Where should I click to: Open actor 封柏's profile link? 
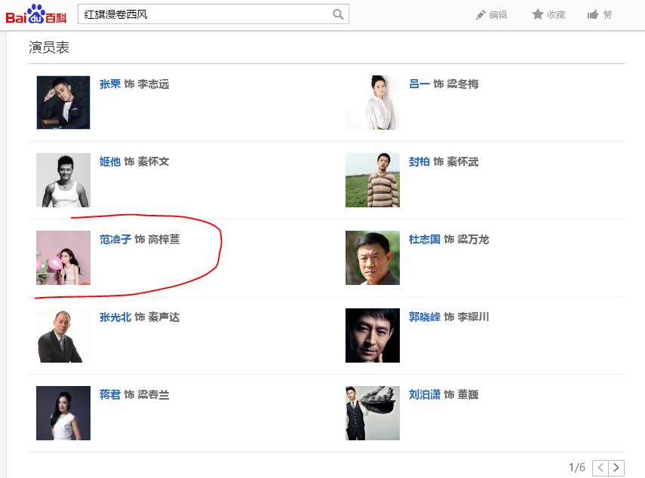(x=419, y=162)
